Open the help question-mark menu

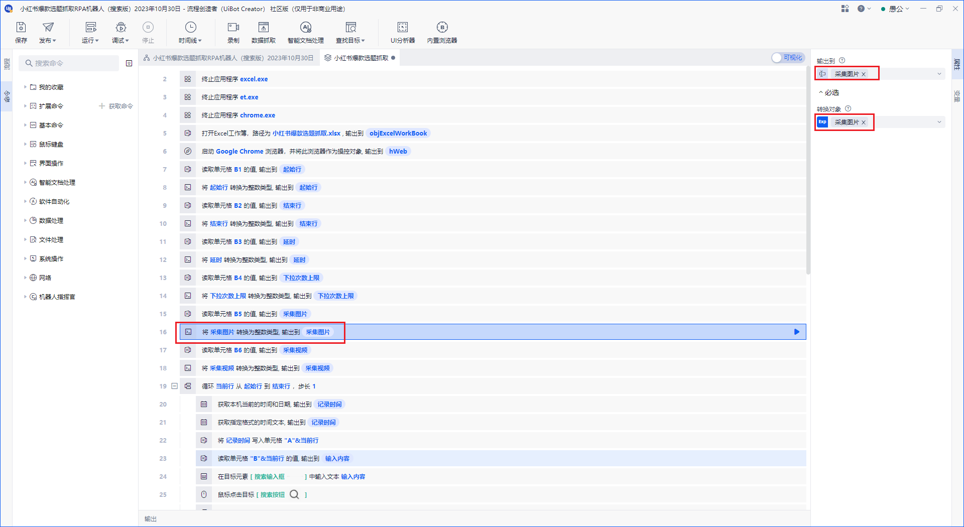[x=864, y=9]
